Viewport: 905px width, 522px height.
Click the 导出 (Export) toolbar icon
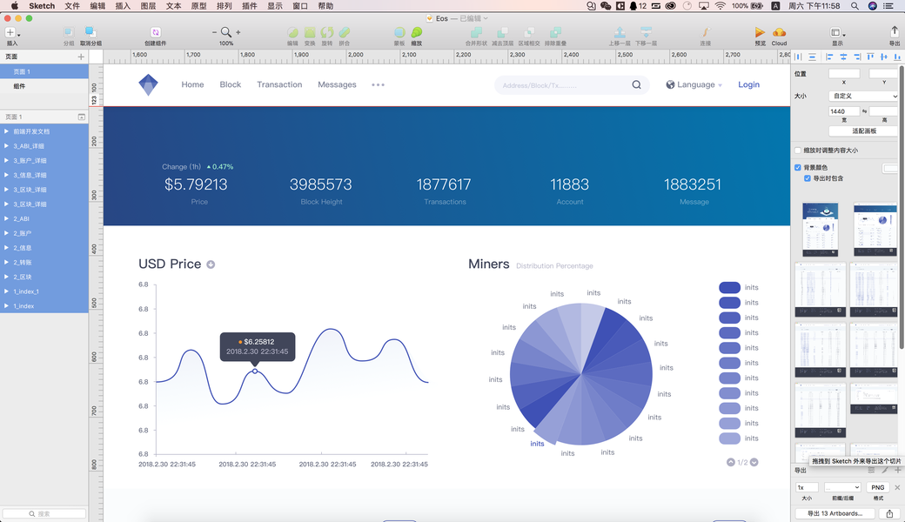[x=894, y=31]
